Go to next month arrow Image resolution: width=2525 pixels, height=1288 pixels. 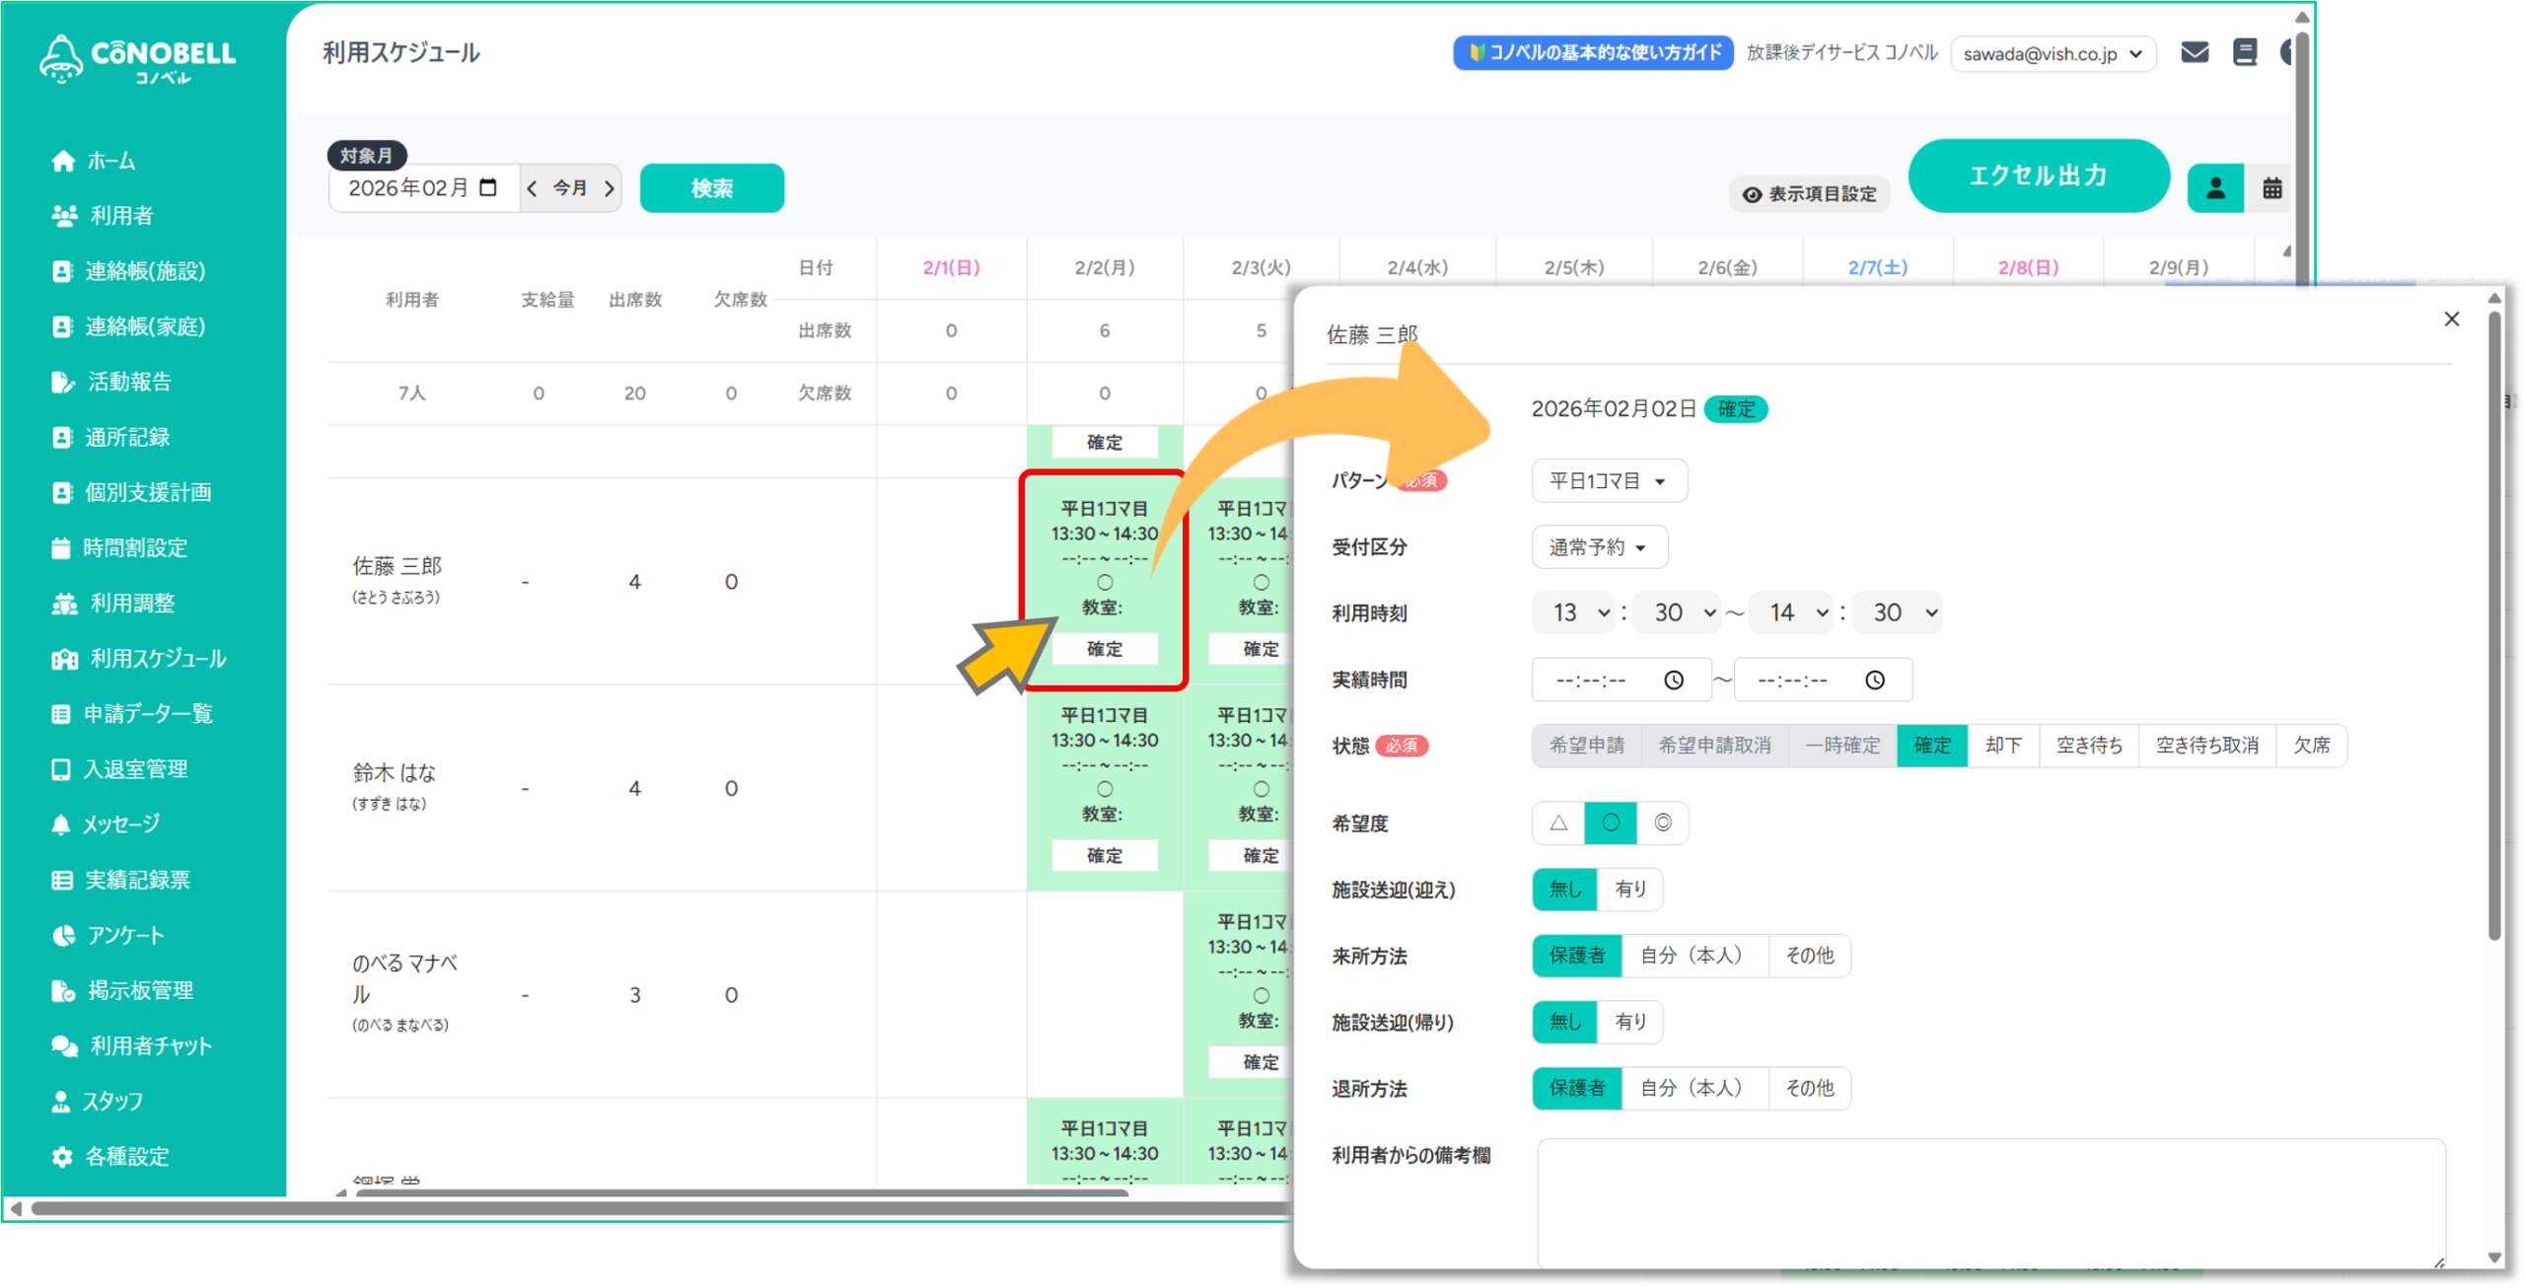pos(609,188)
